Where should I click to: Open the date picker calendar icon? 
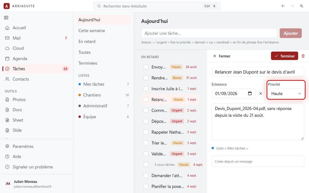point(250,93)
